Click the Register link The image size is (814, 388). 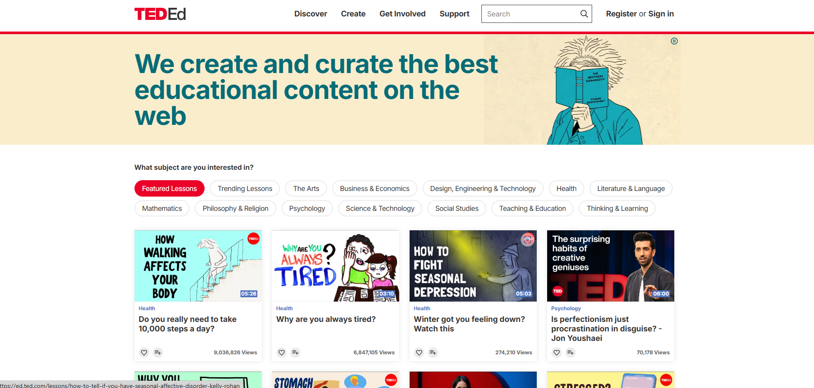tap(621, 14)
